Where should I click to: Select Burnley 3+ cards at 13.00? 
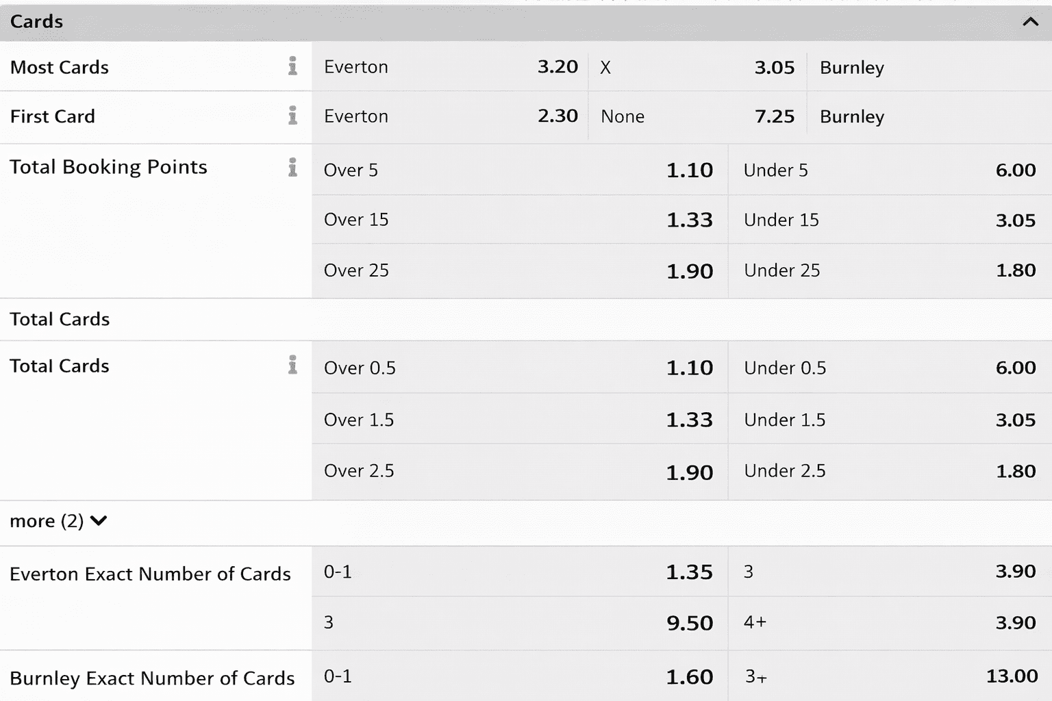tap(889, 677)
